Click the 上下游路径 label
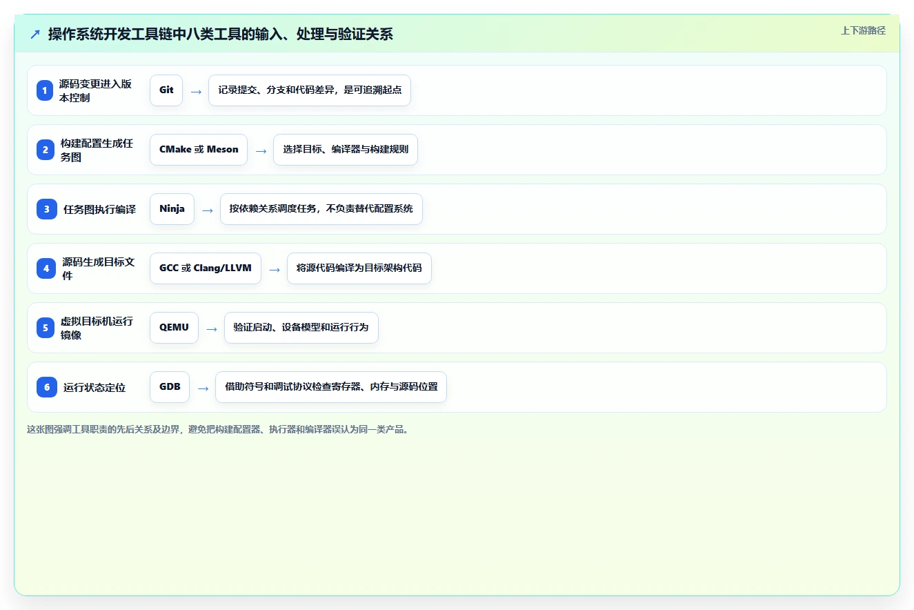 (x=863, y=30)
